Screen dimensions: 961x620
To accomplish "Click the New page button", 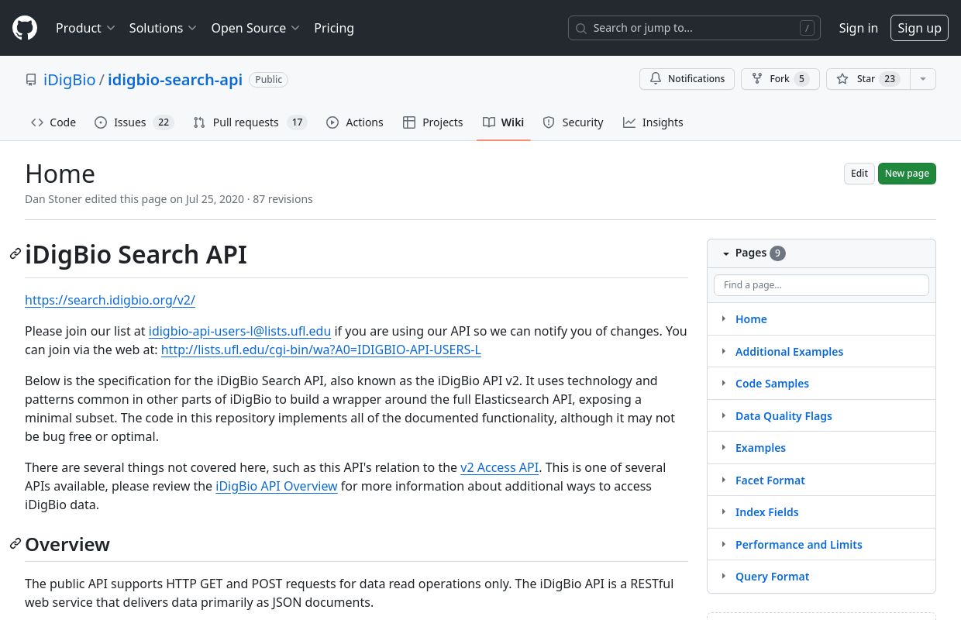I will [x=907, y=174].
